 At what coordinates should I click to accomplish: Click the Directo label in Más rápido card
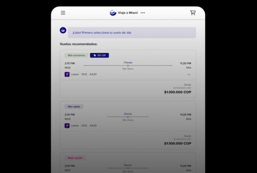(x=128, y=114)
